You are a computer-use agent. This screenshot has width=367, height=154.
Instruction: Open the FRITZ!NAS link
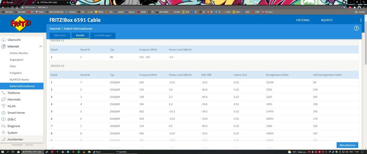303,20
